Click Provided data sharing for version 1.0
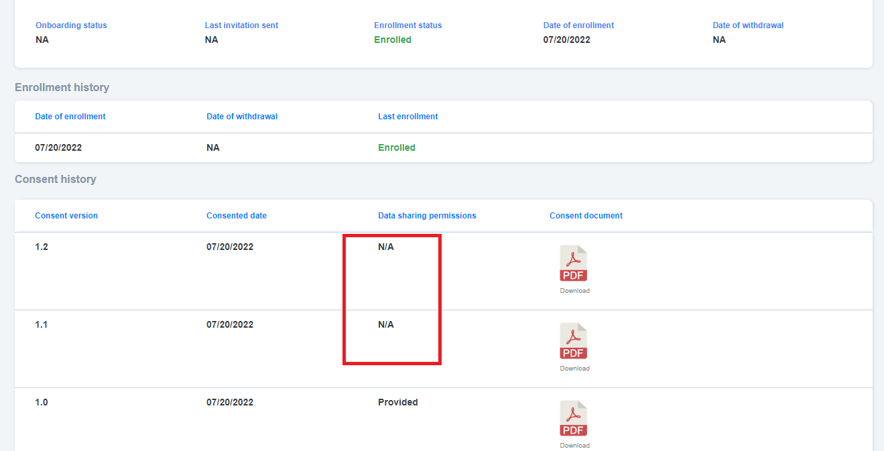 pyautogui.click(x=398, y=402)
